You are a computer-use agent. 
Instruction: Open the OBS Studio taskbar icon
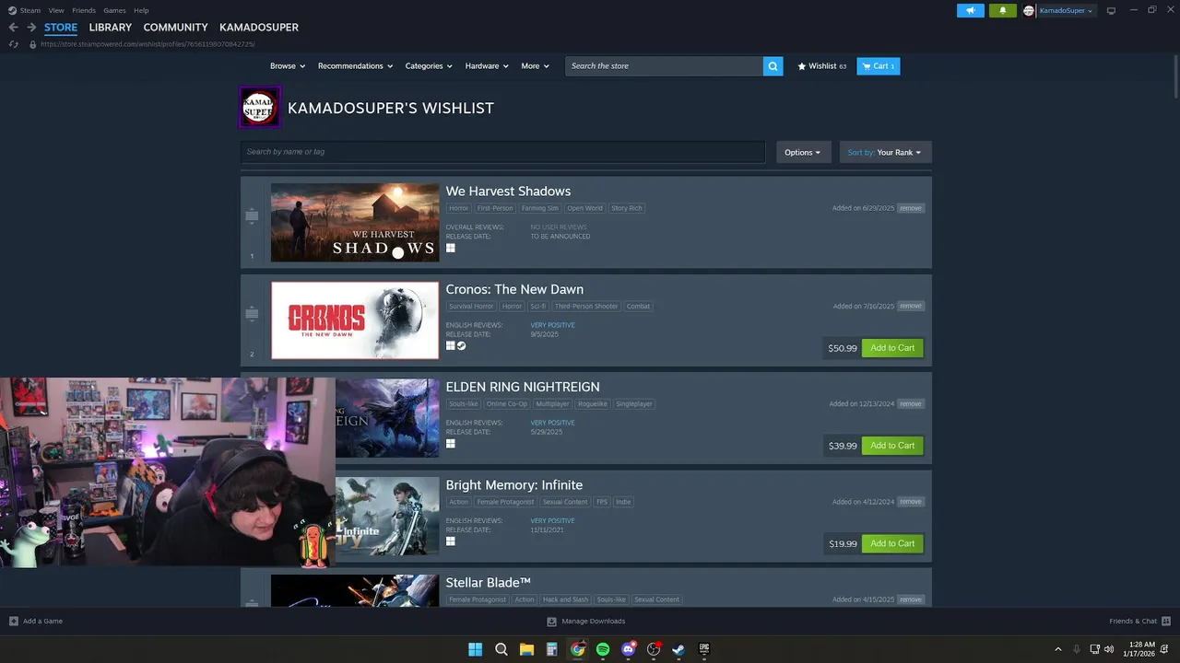[x=654, y=649]
